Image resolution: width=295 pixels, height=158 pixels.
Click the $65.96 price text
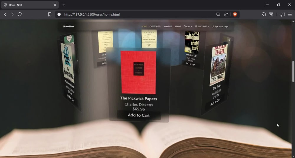click(139, 109)
